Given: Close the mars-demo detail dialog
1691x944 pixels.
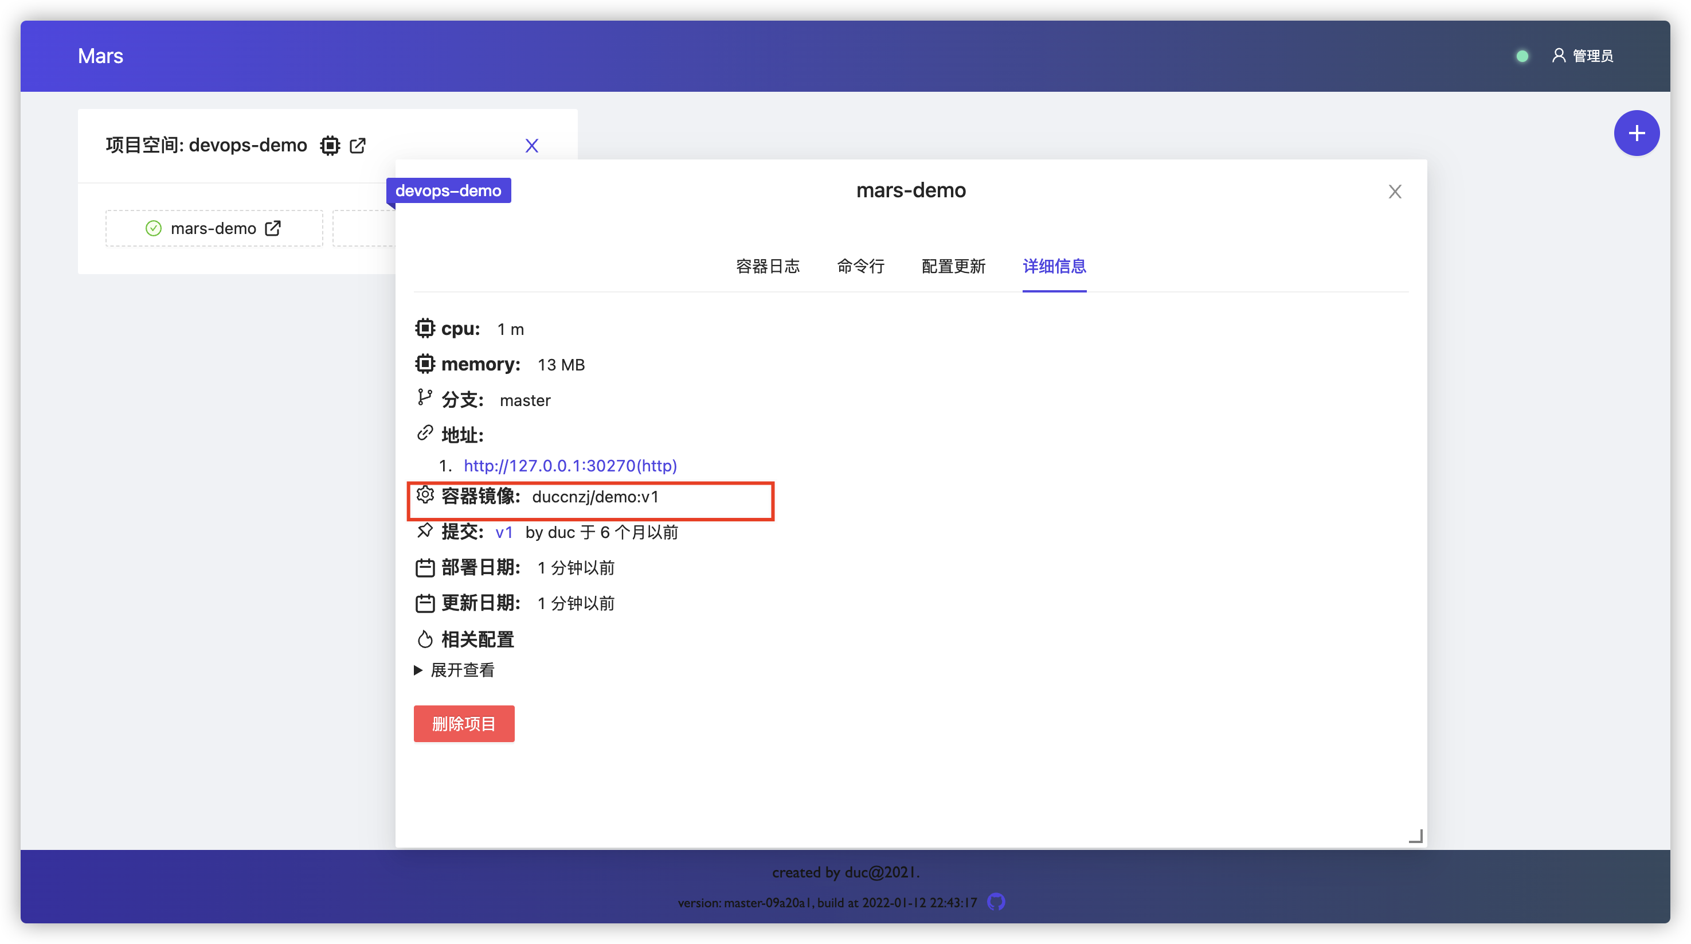Looking at the screenshot, I should [x=1395, y=191].
